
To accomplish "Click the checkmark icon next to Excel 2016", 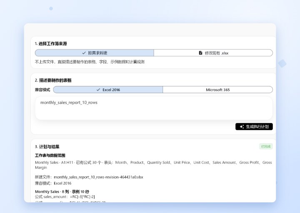I will [98, 90].
